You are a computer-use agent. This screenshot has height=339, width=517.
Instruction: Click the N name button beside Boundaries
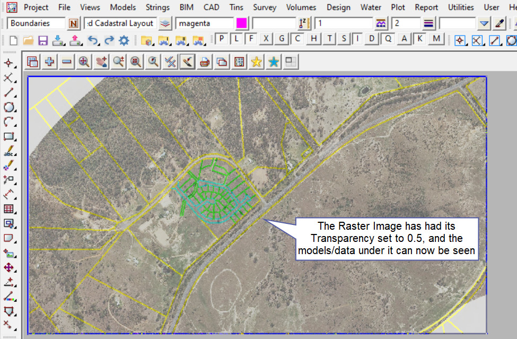pyautogui.click(x=73, y=23)
